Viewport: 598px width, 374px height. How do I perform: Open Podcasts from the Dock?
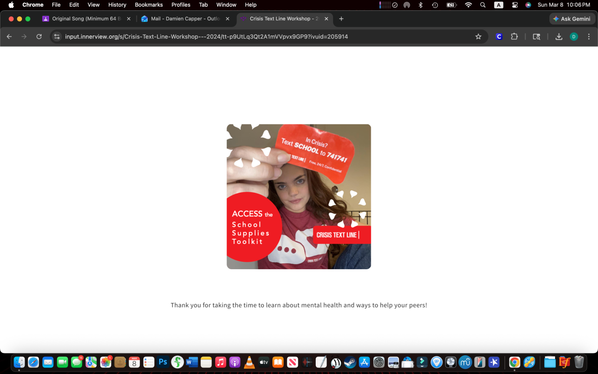[x=235, y=362]
